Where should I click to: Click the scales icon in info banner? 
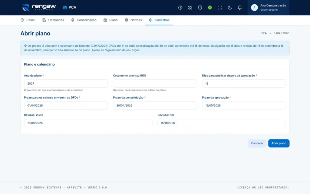tap(25, 46)
